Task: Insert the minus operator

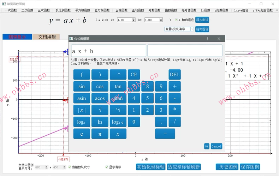Action: (174, 98)
